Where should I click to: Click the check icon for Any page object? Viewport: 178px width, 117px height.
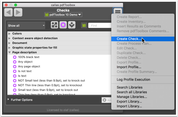coord(15,66)
